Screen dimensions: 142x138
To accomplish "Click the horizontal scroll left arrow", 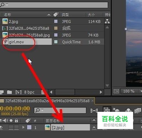I will point(51,92).
